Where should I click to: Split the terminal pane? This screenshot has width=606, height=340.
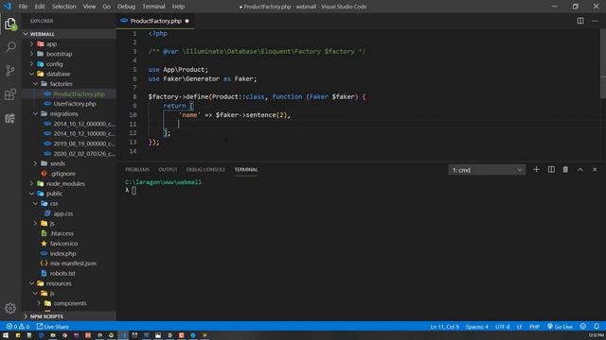coord(551,170)
